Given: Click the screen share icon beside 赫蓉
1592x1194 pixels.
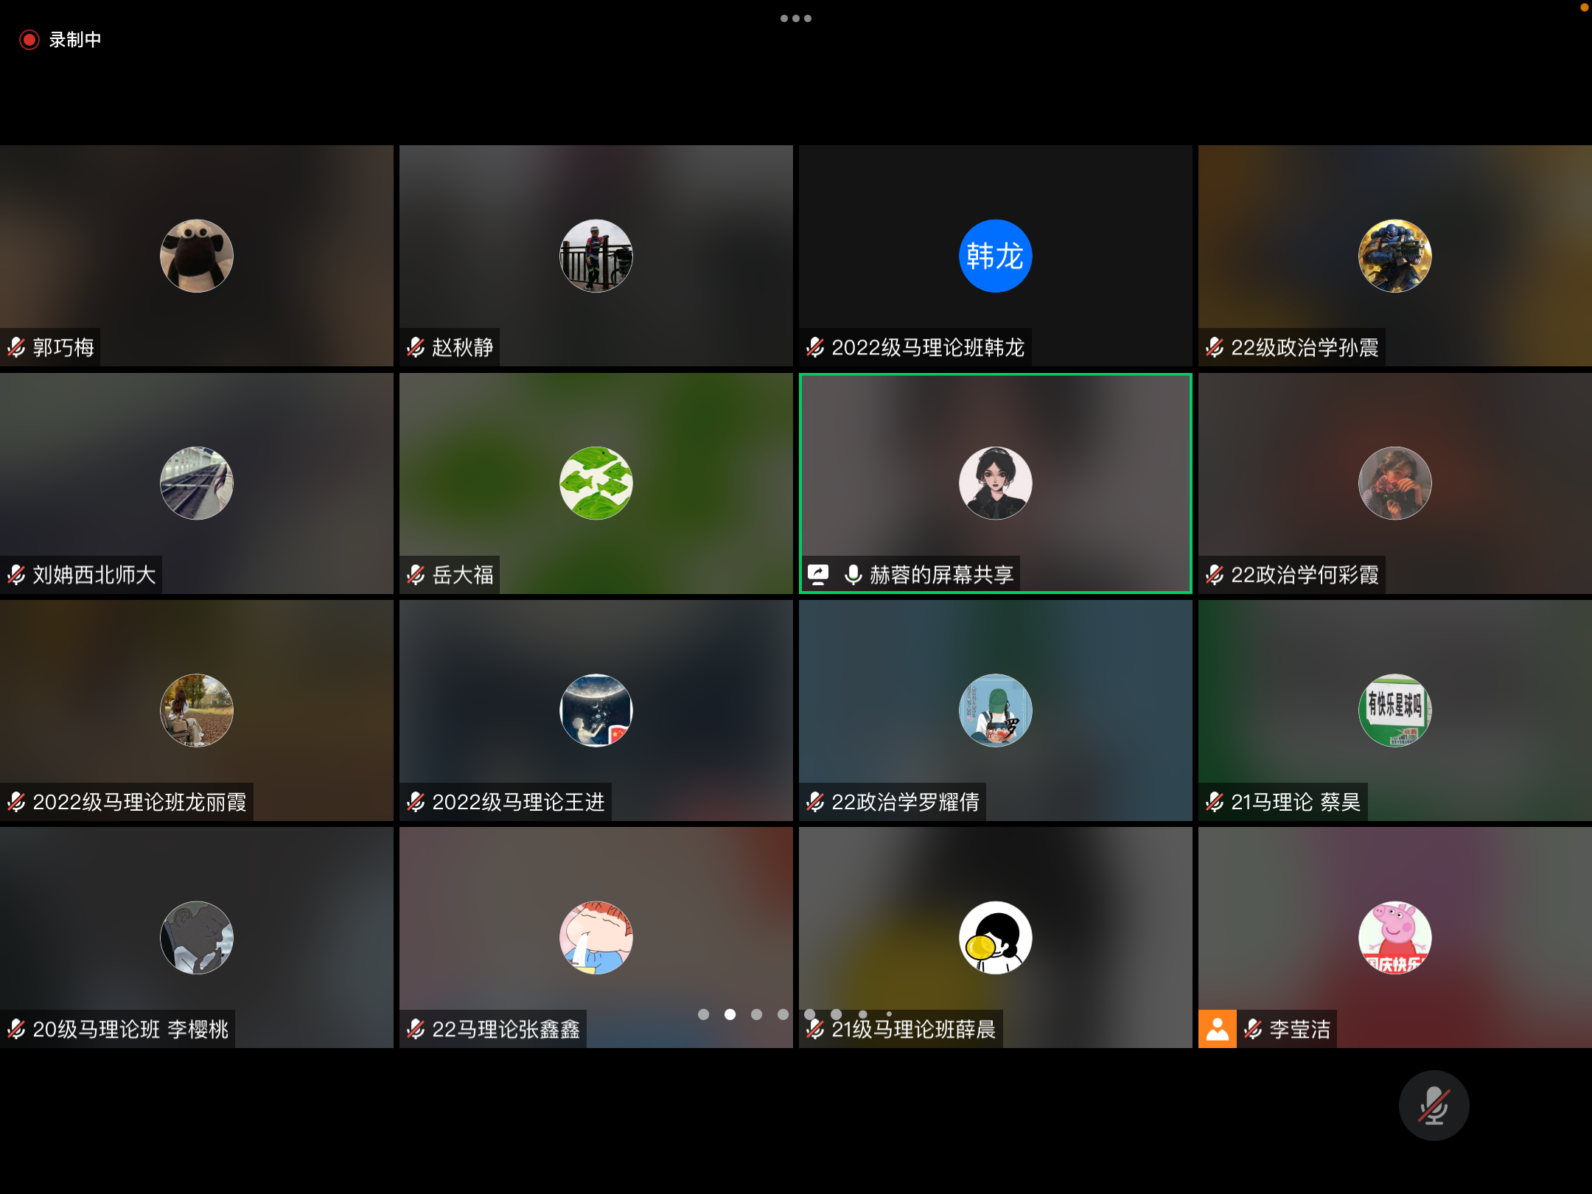Looking at the screenshot, I should click(x=818, y=575).
